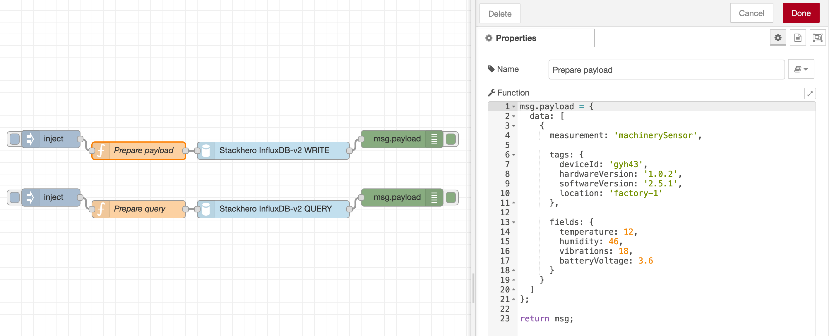
Task: Collapse the tags object fold on line 6
Action: click(x=514, y=155)
